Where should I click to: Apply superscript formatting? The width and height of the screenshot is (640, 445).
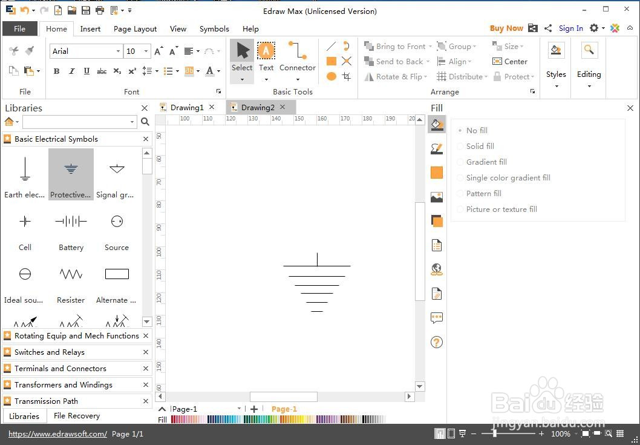(x=132, y=71)
